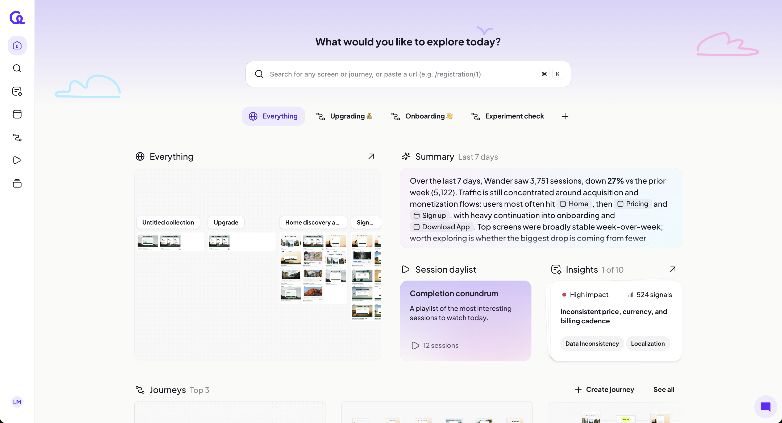Expand the Insights panel arrow
Image resolution: width=782 pixels, height=423 pixels.
point(672,269)
